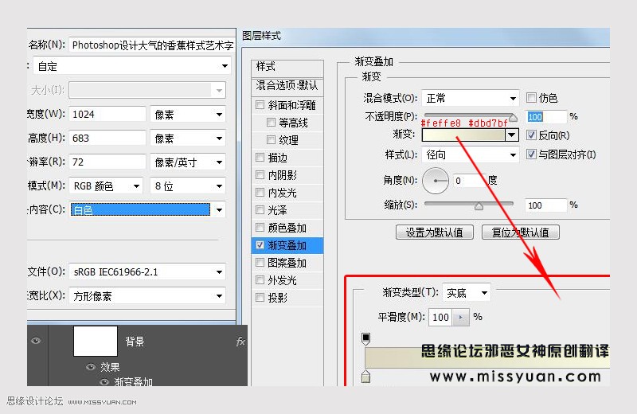Click the fx icon on 背景 layer

(x=240, y=342)
